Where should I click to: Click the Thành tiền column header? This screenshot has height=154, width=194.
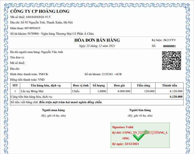click(x=169, y=86)
